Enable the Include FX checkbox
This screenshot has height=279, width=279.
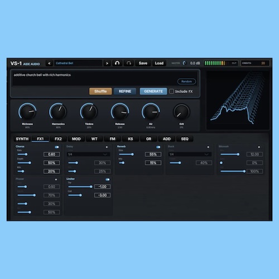click(171, 92)
